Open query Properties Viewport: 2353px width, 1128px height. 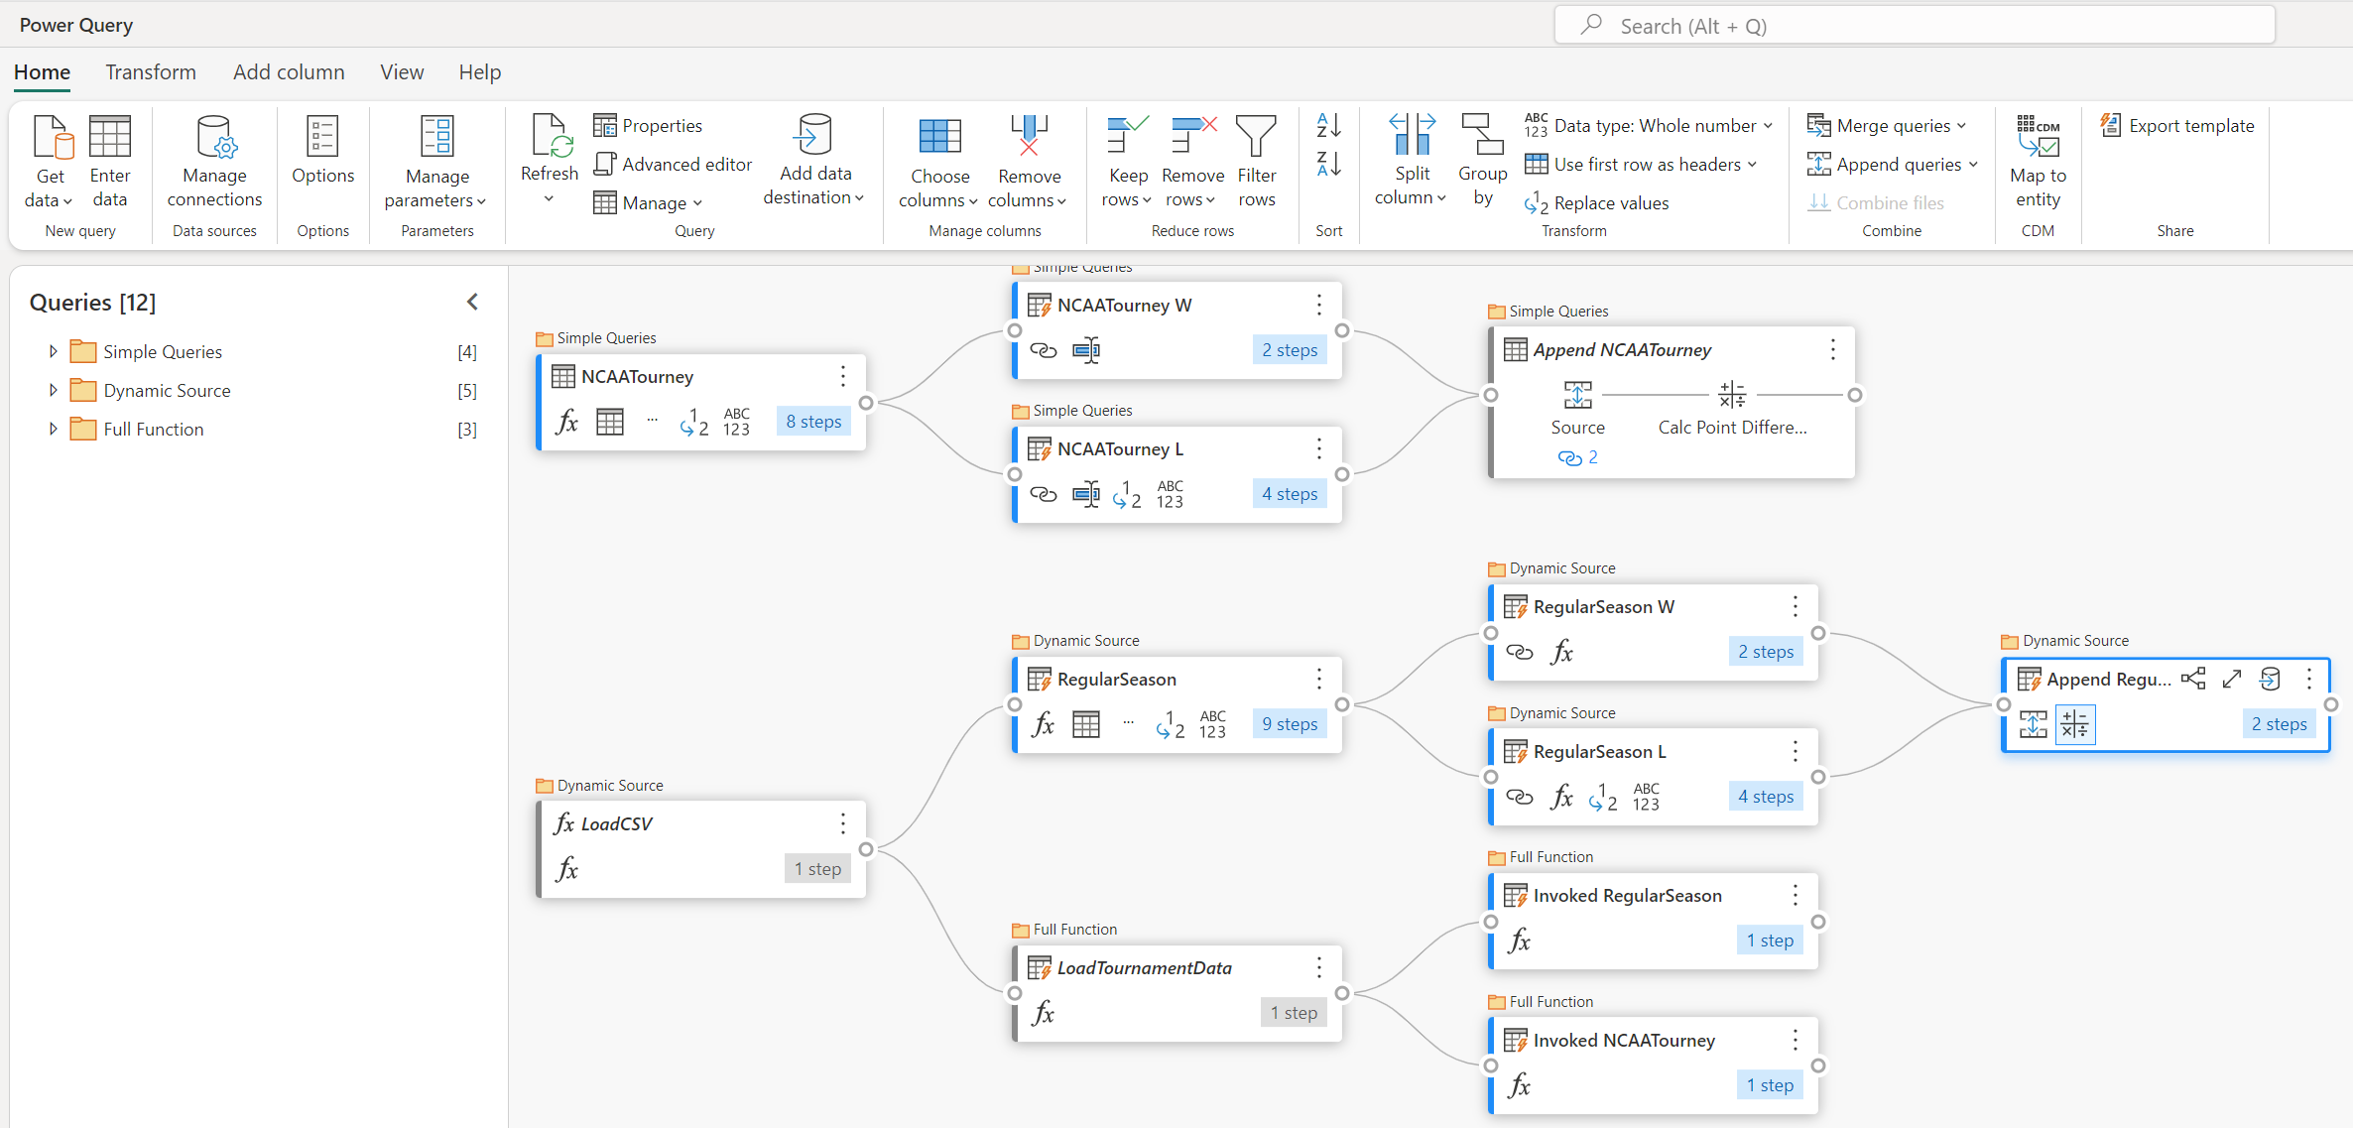(x=648, y=125)
